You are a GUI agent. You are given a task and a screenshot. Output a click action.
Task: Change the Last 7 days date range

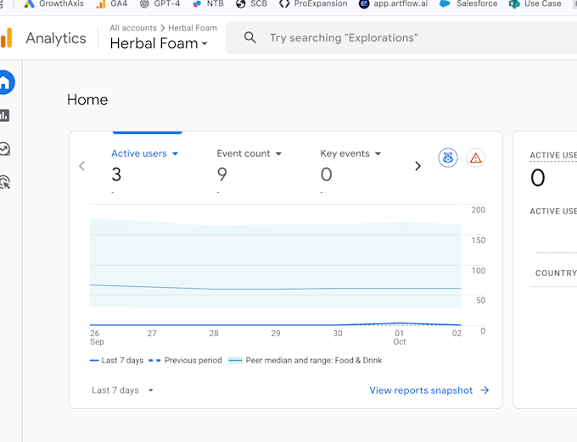pos(123,390)
